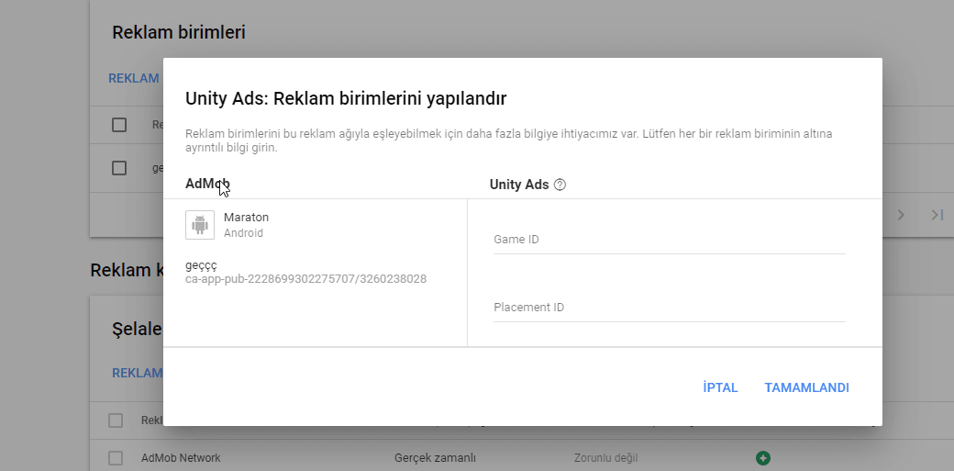This screenshot has width=954, height=471.
Task: Select the ca-app-pub ad unit ID text
Action: coord(306,279)
